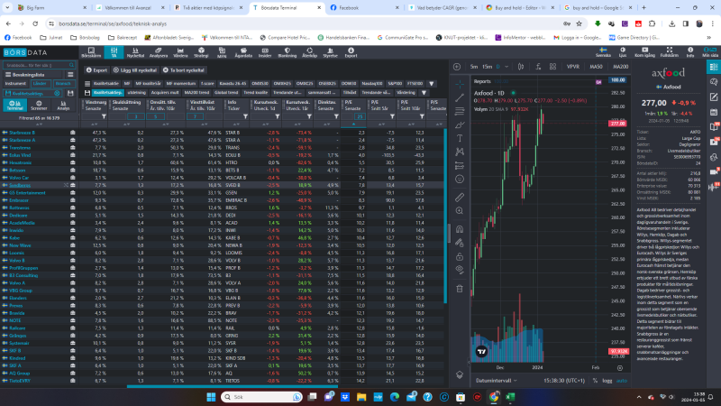This screenshot has width=721, height=406.
Task: Click the Snabbsök search field
Action: (x=39, y=65)
